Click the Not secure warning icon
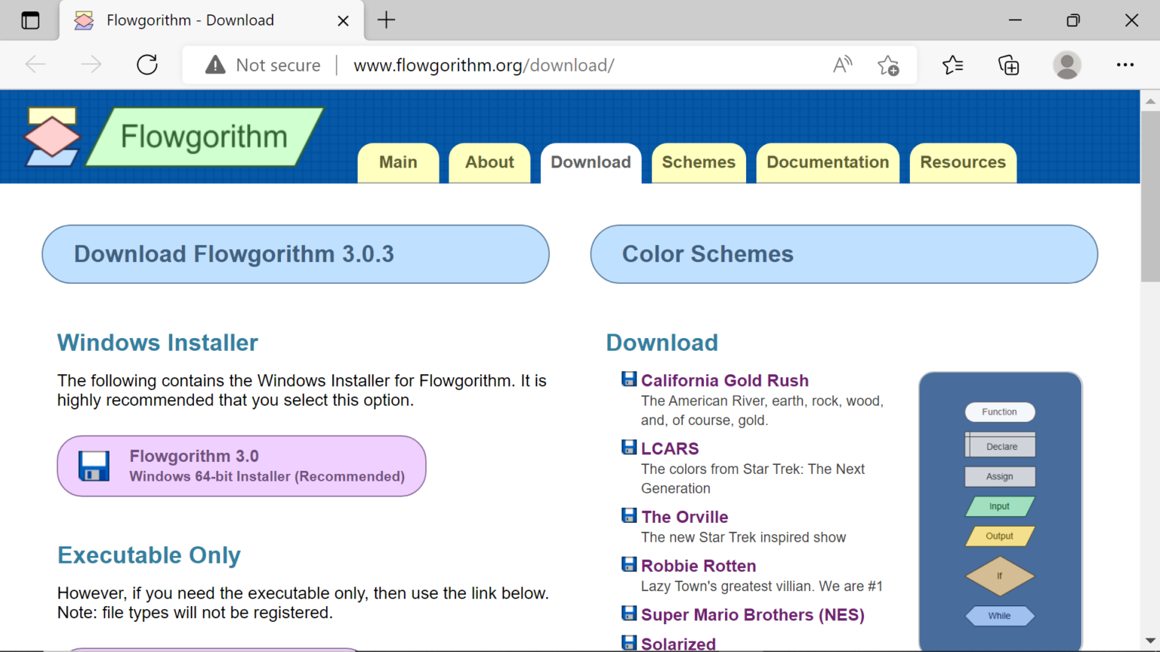Image resolution: width=1160 pixels, height=652 pixels. [x=214, y=65]
